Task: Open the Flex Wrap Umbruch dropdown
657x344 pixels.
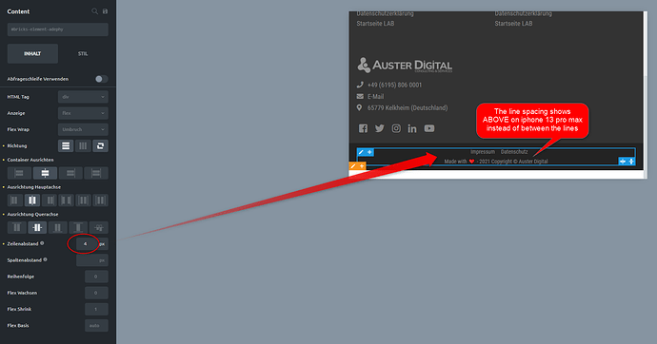Action: [x=83, y=129]
